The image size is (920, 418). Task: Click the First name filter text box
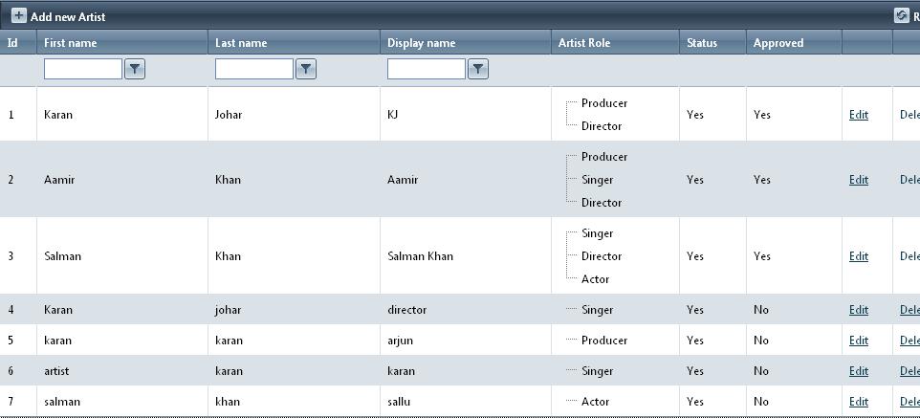pyautogui.click(x=83, y=69)
